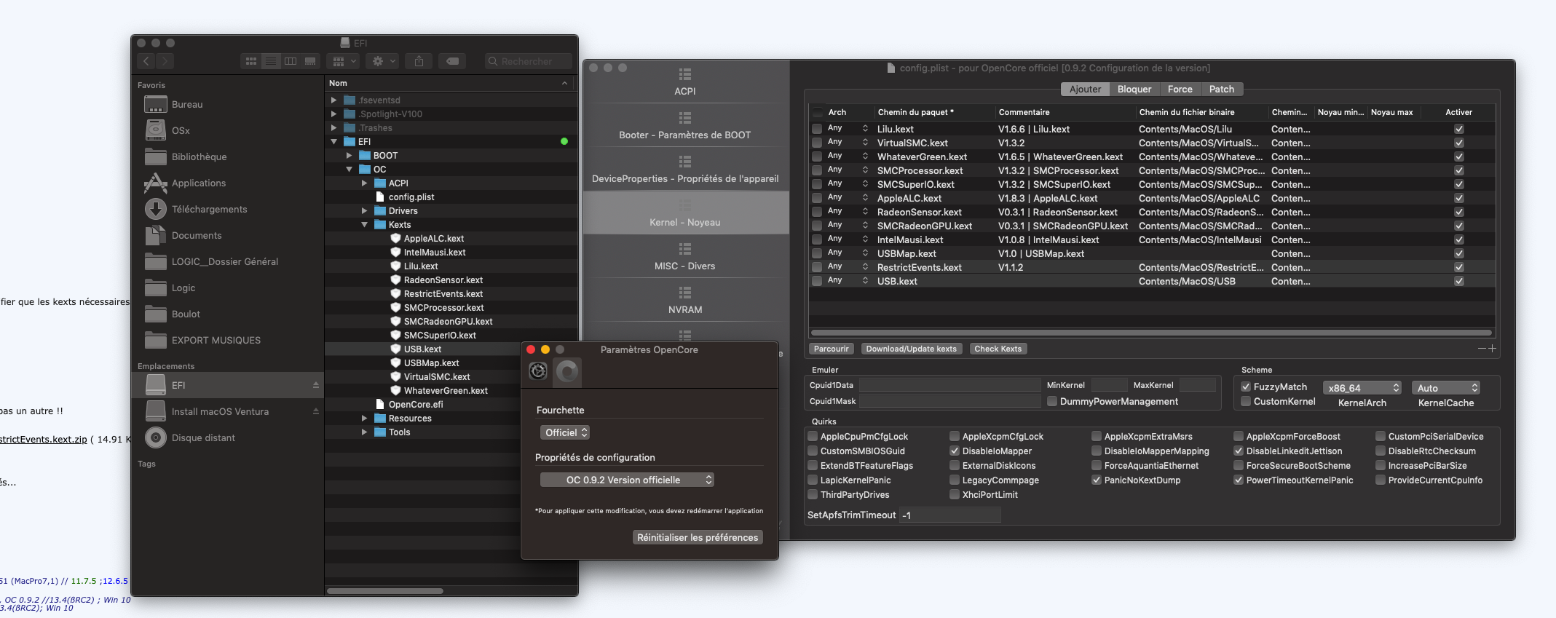Click the kext table horizontal scrollbar
This screenshot has height=618, width=1556.
pos(1152,333)
